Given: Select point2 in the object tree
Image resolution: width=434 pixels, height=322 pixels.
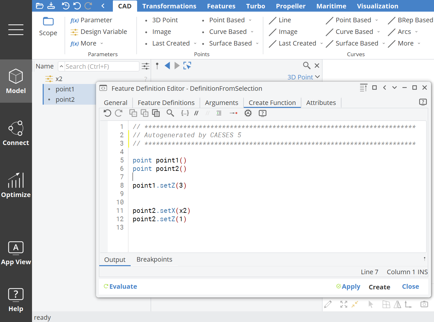Looking at the screenshot, I should pyautogui.click(x=65, y=99).
